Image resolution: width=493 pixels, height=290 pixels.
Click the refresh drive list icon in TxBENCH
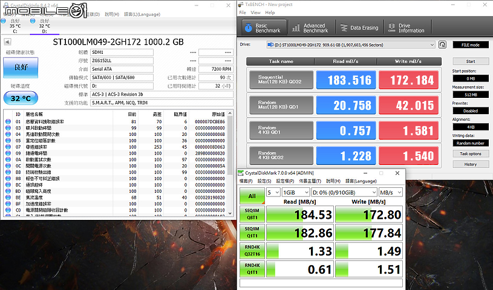(x=442, y=45)
